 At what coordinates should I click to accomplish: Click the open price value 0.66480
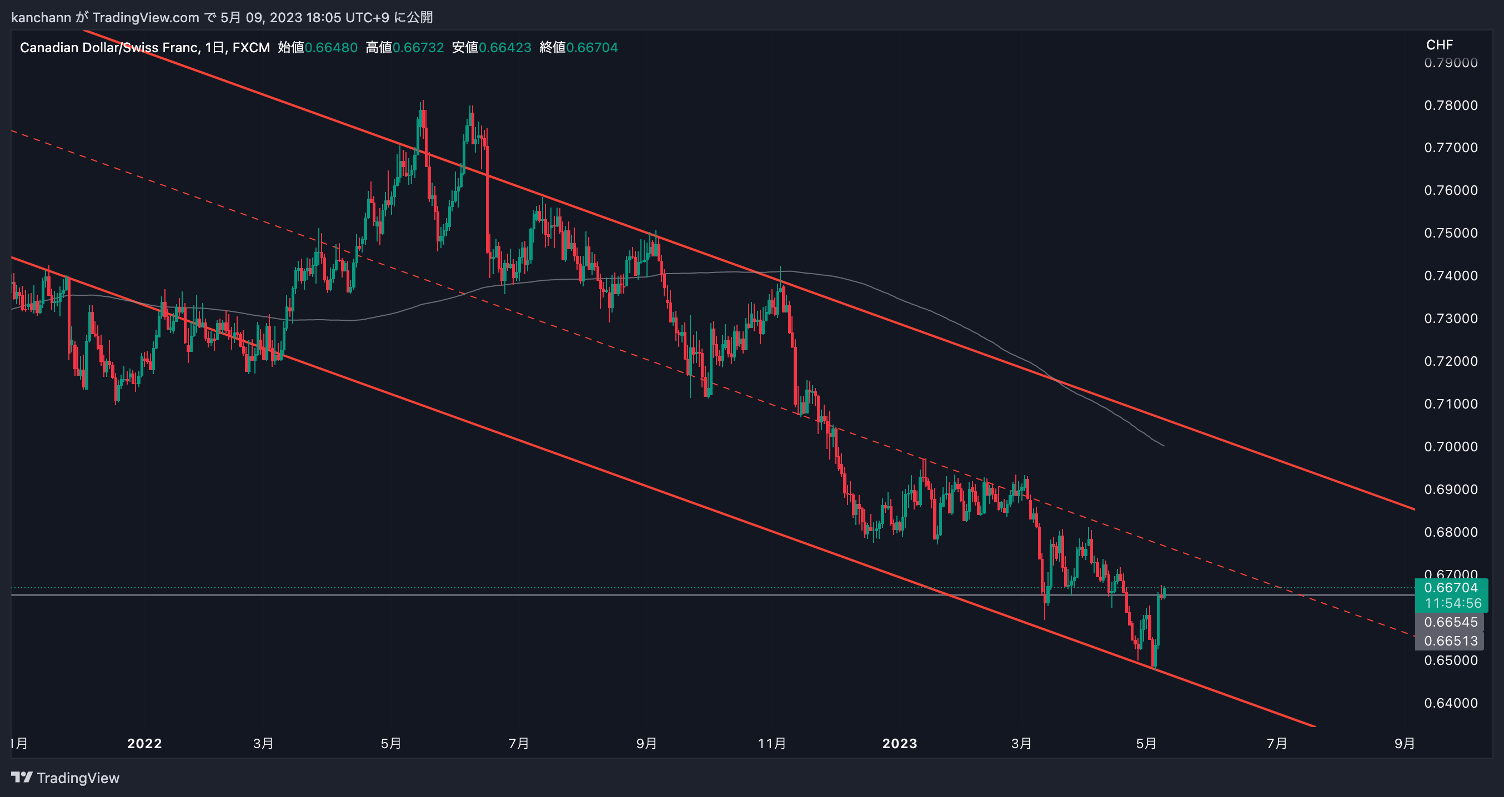[x=331, y=47]
